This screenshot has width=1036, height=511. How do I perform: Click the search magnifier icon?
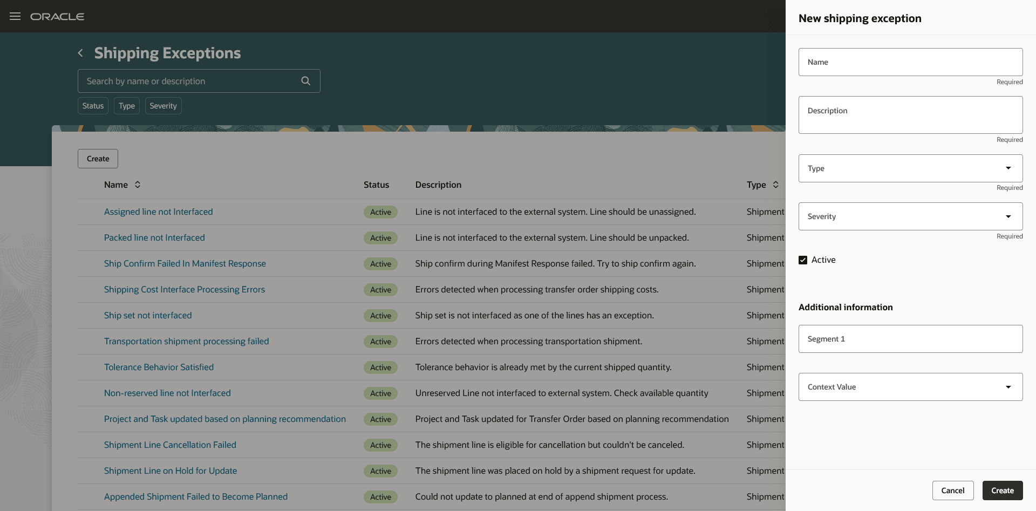point(305,80)
